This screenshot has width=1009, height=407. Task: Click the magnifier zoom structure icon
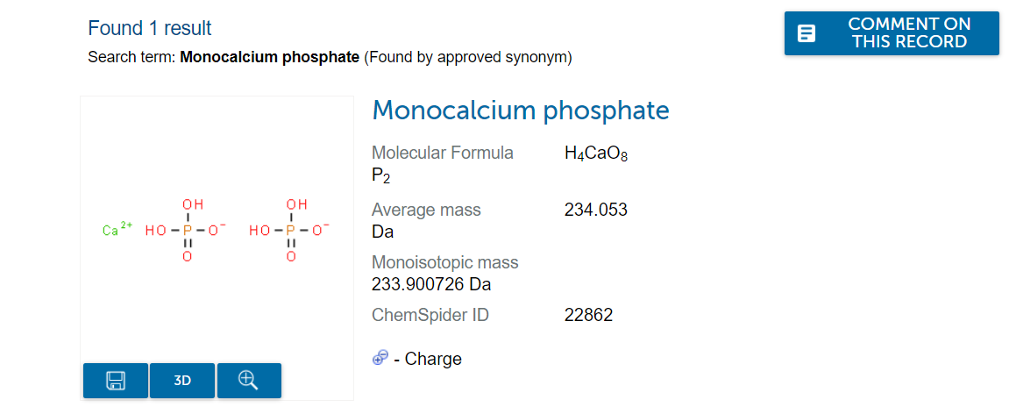pos(249,381)
